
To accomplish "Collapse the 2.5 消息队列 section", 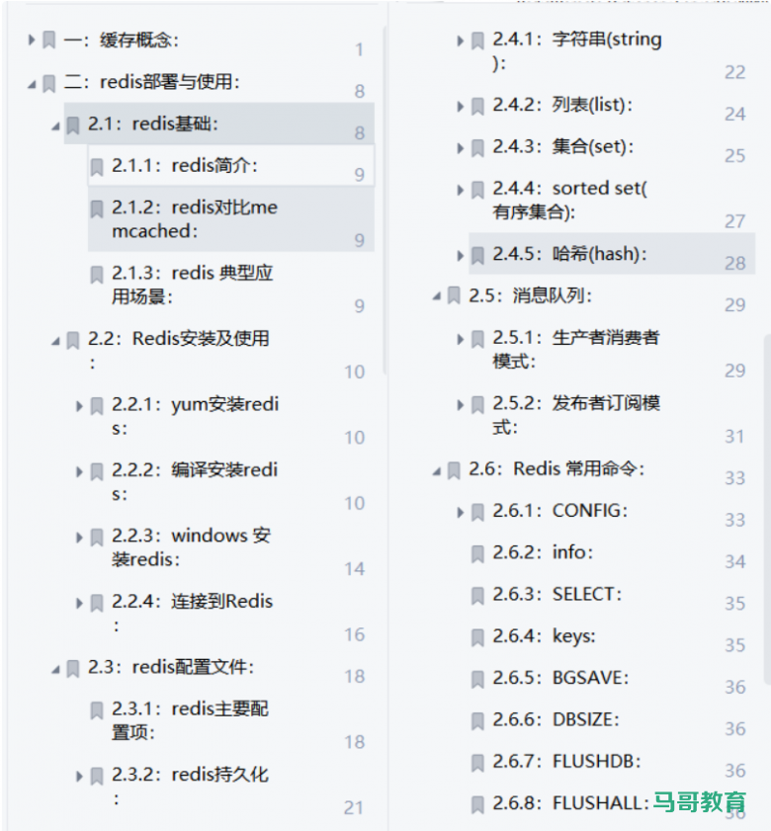I will (x=437, y=296).
